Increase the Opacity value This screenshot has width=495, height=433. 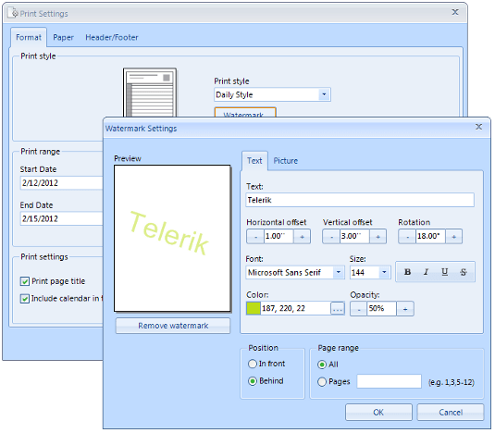(405, 309)
